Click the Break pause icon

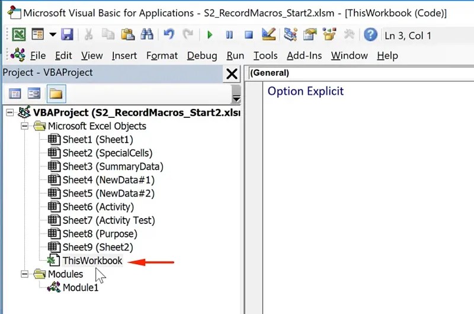[229, 35]
